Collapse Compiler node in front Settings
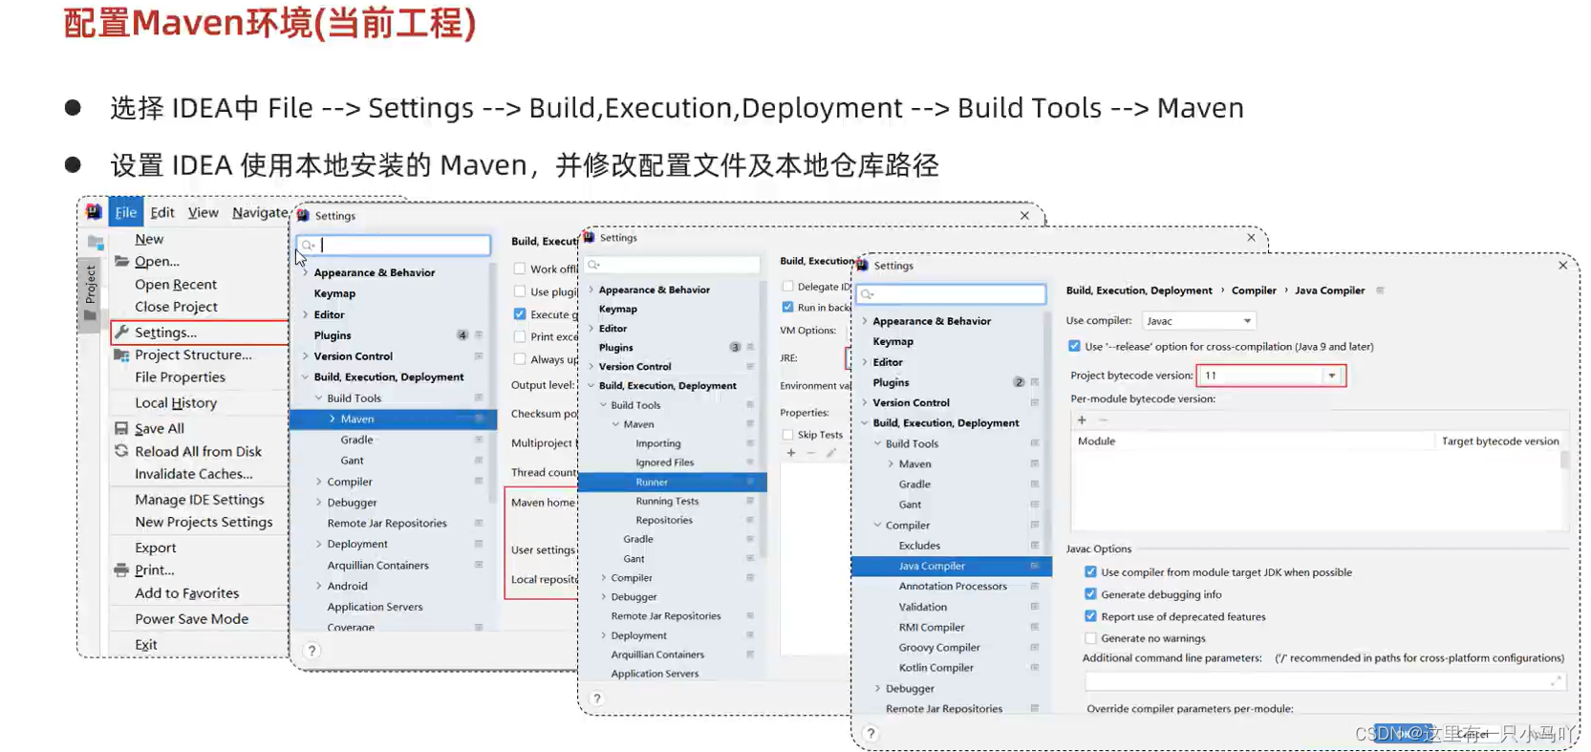 point(877,525)
